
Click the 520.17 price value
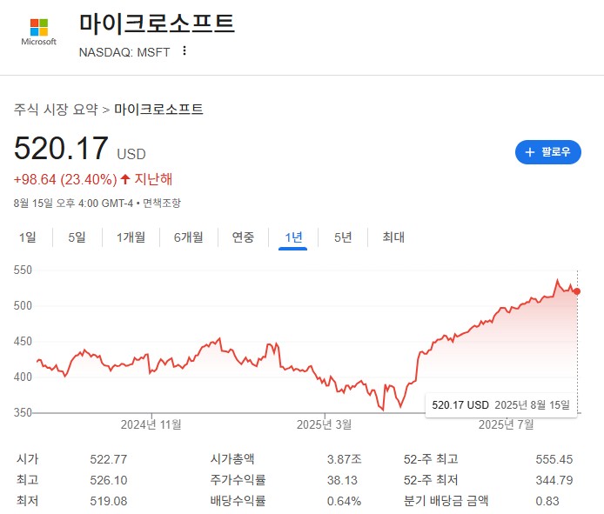click(61, 148)
